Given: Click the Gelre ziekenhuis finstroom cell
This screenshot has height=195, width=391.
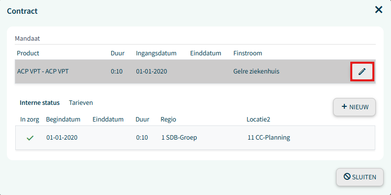Looking at the screenshot, I should point(257,72).
